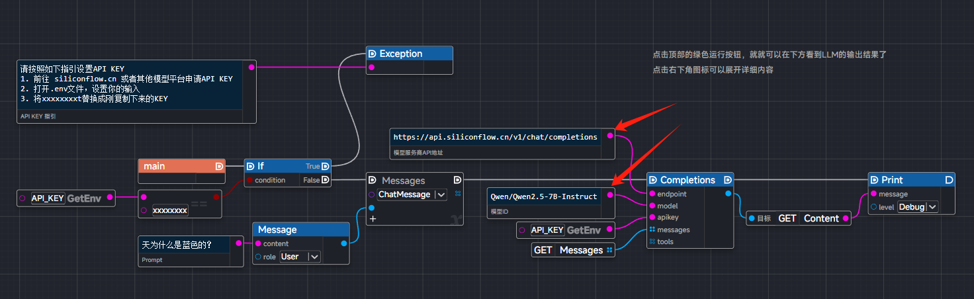This screenshot has width=974, height=299.
Task: Click the GET Messages node
Action: pos(568,250)
